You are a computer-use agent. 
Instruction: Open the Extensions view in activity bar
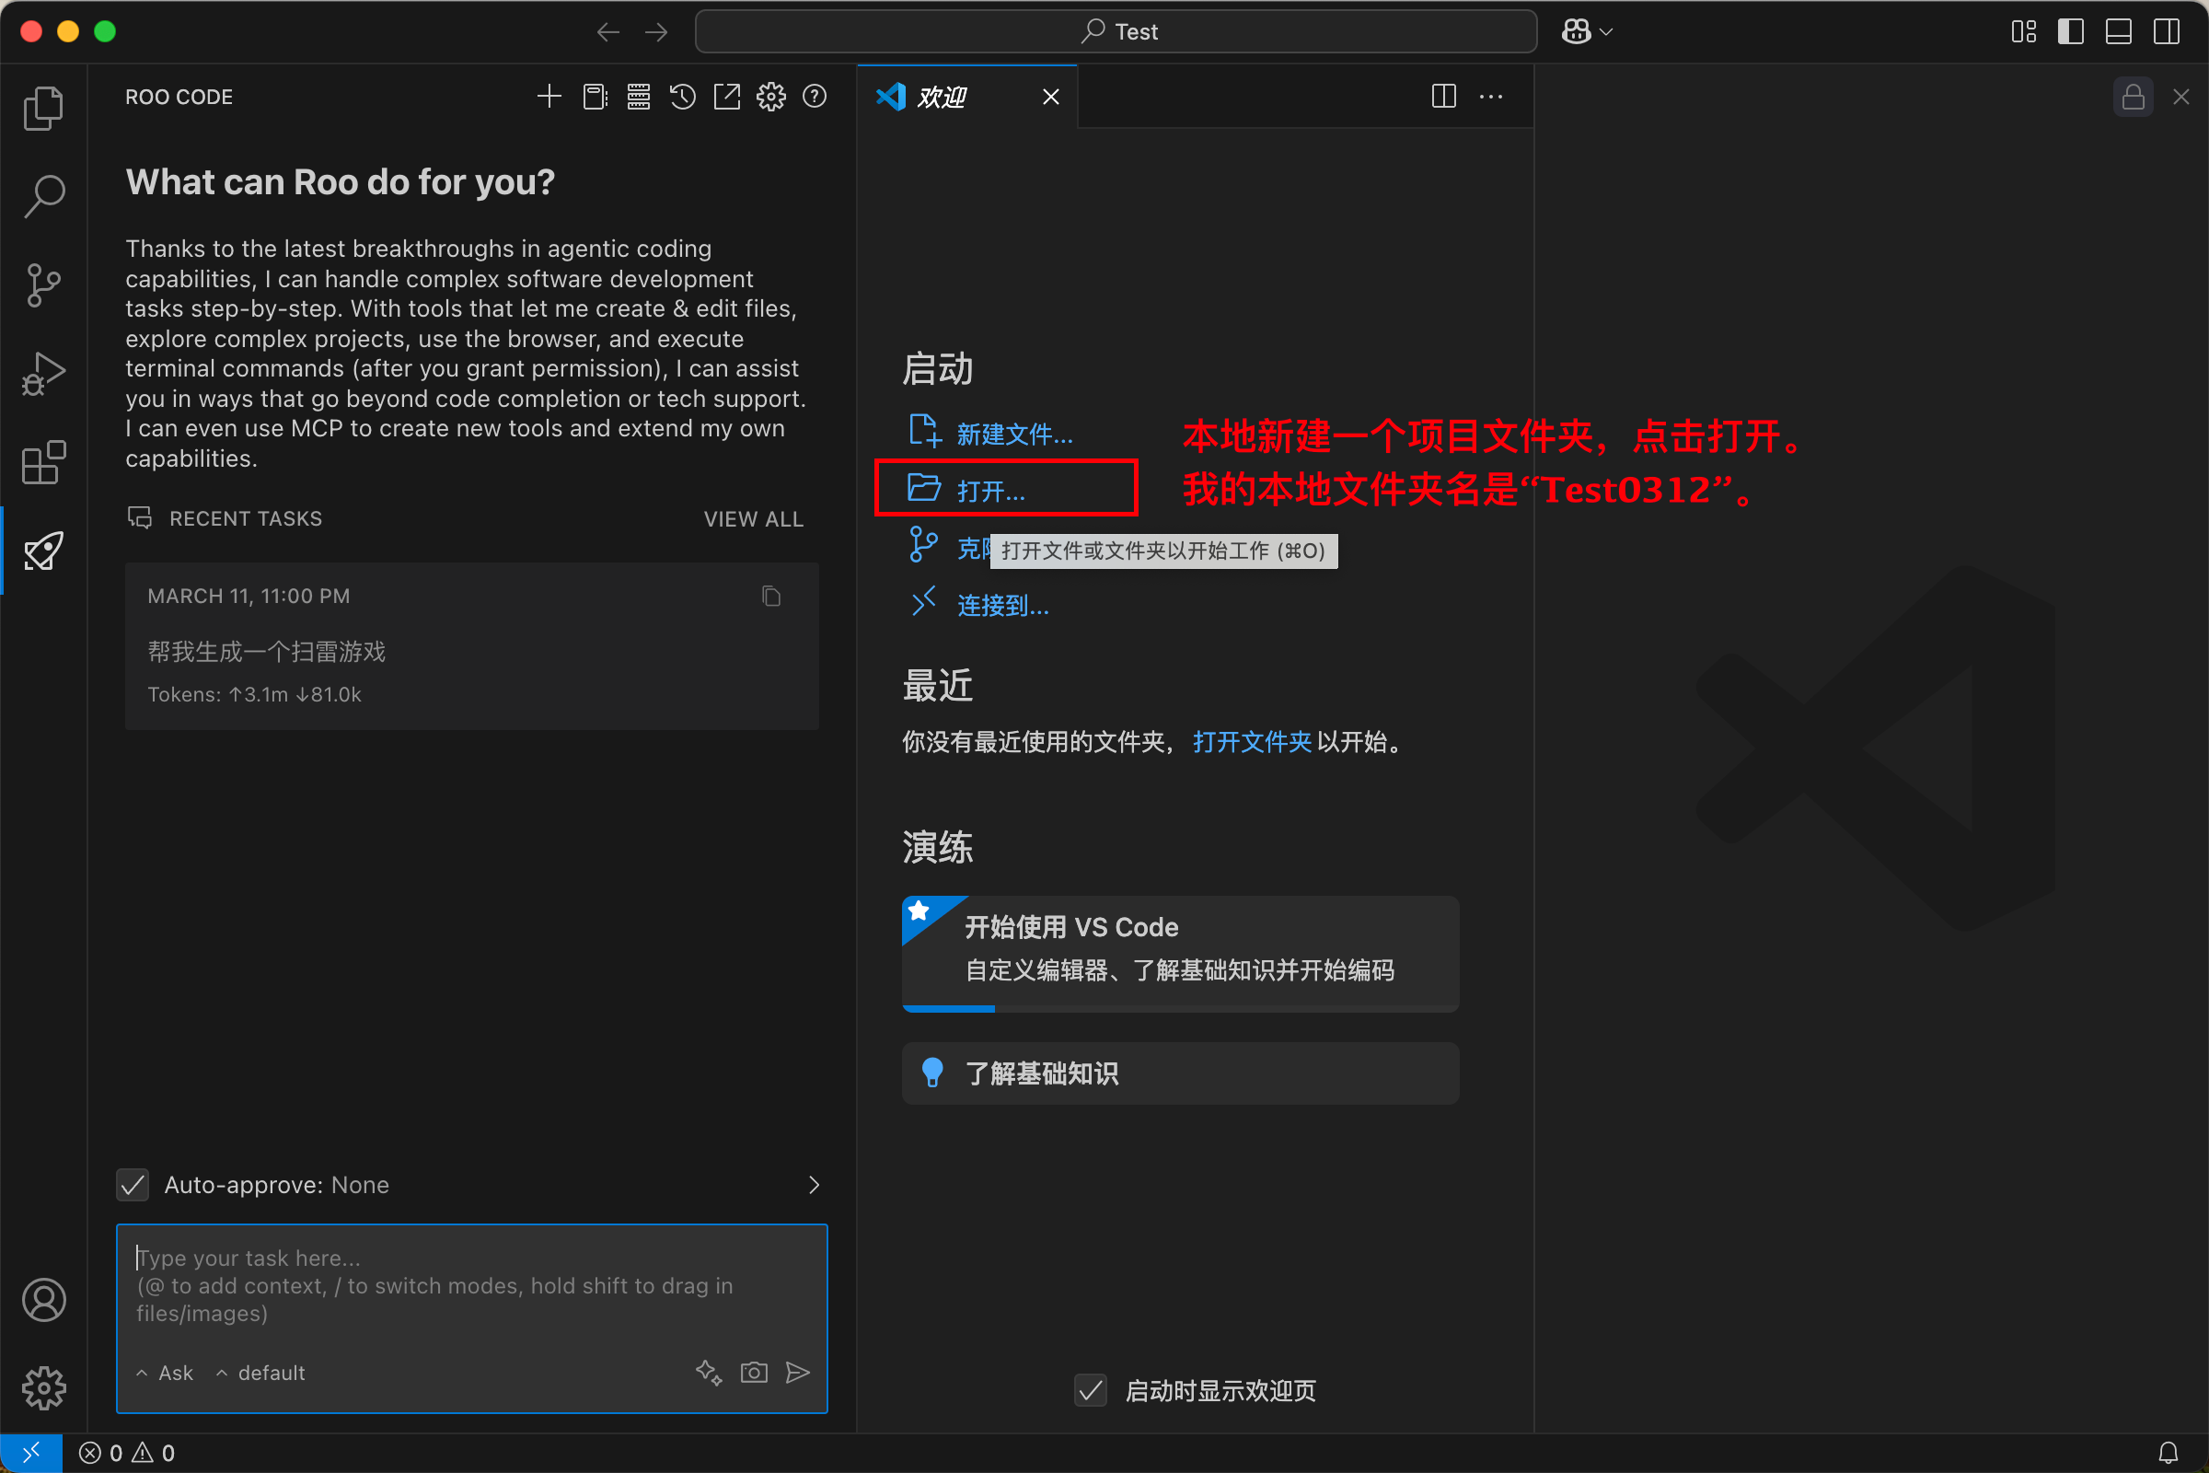pyautogui.click(x=43, y=463)
